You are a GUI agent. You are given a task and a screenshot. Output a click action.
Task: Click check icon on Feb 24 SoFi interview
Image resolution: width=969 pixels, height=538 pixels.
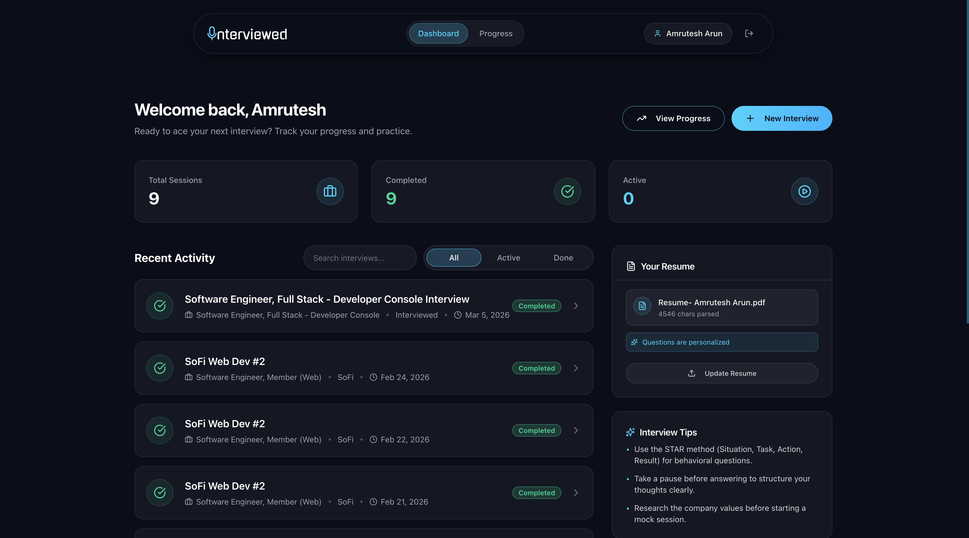[x=160, y=368]
